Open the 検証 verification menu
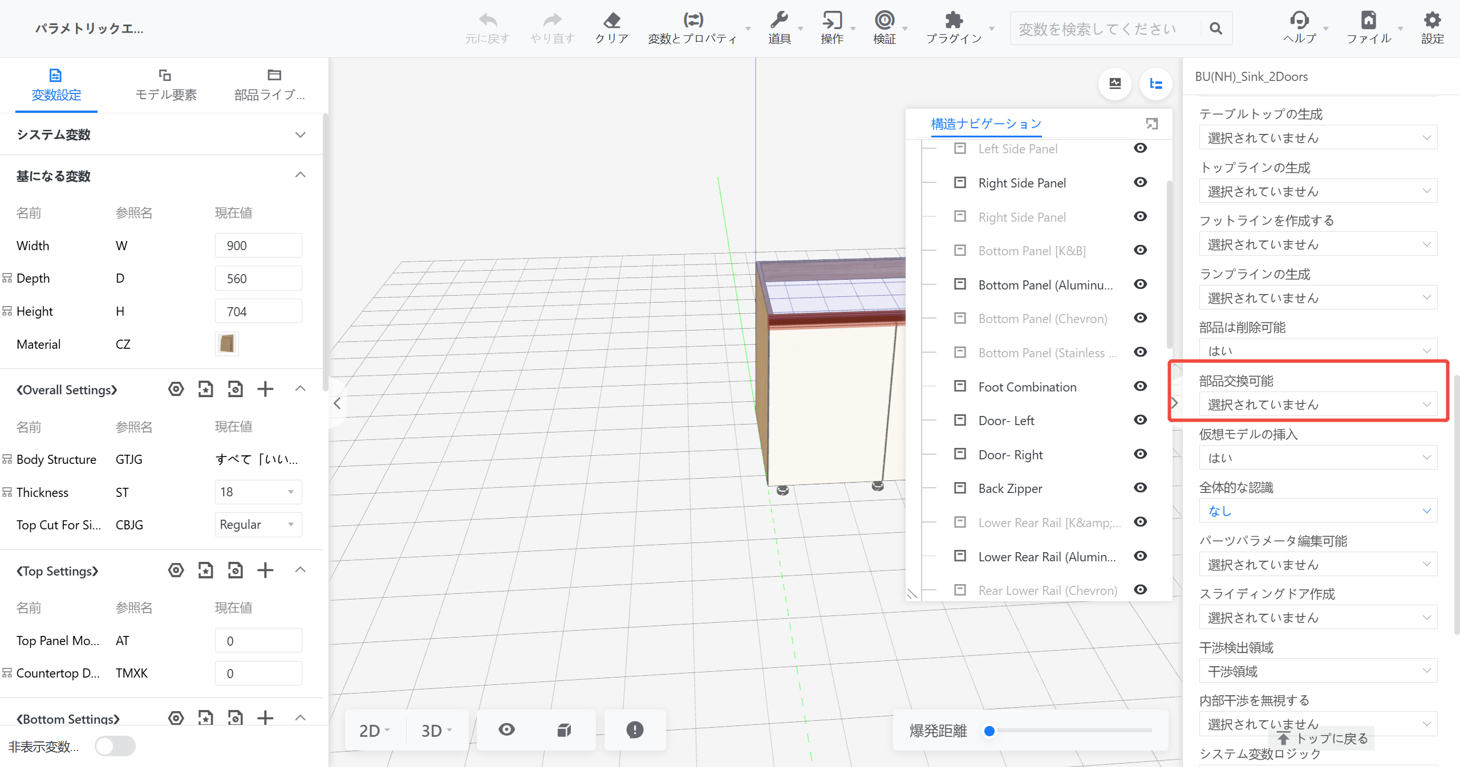Screen dimensions: 1460x767 pyautogui.click(x=885, y=28)
